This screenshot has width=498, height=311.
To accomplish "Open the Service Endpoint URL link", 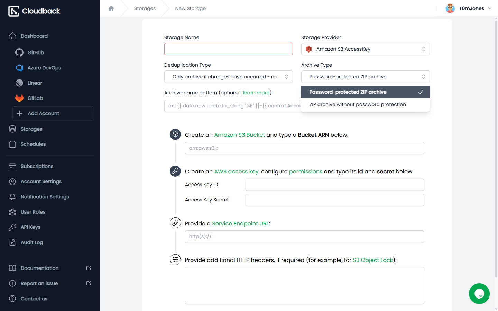I will (x=240, y=223).
